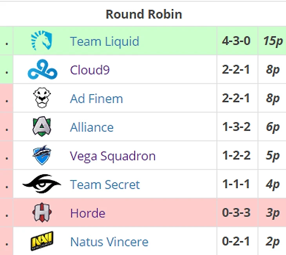
Task: Click Team Liquid's 4-3-0 record cell
Action: pyautogui.click(x=237, y=40)
